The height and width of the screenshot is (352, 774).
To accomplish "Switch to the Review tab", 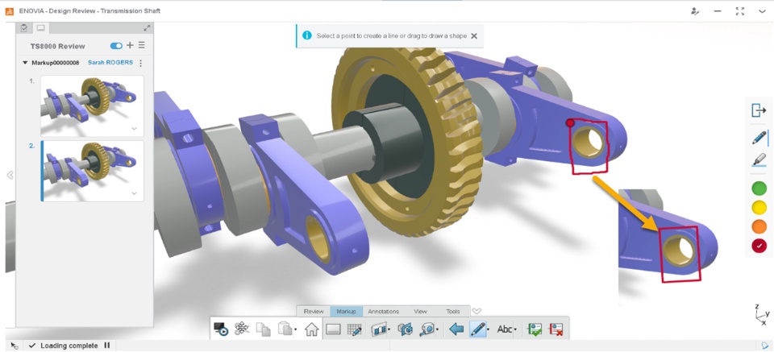I will click(314, 312).
